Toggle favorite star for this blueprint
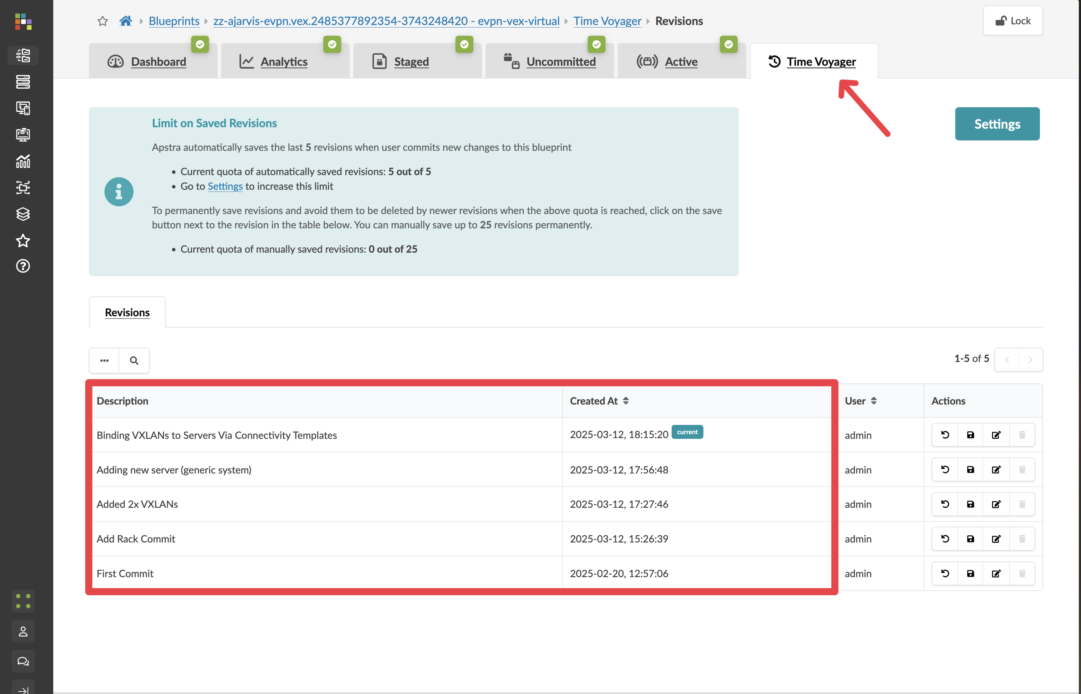This screenshot has height=694, width=1081. pos(102,21)
